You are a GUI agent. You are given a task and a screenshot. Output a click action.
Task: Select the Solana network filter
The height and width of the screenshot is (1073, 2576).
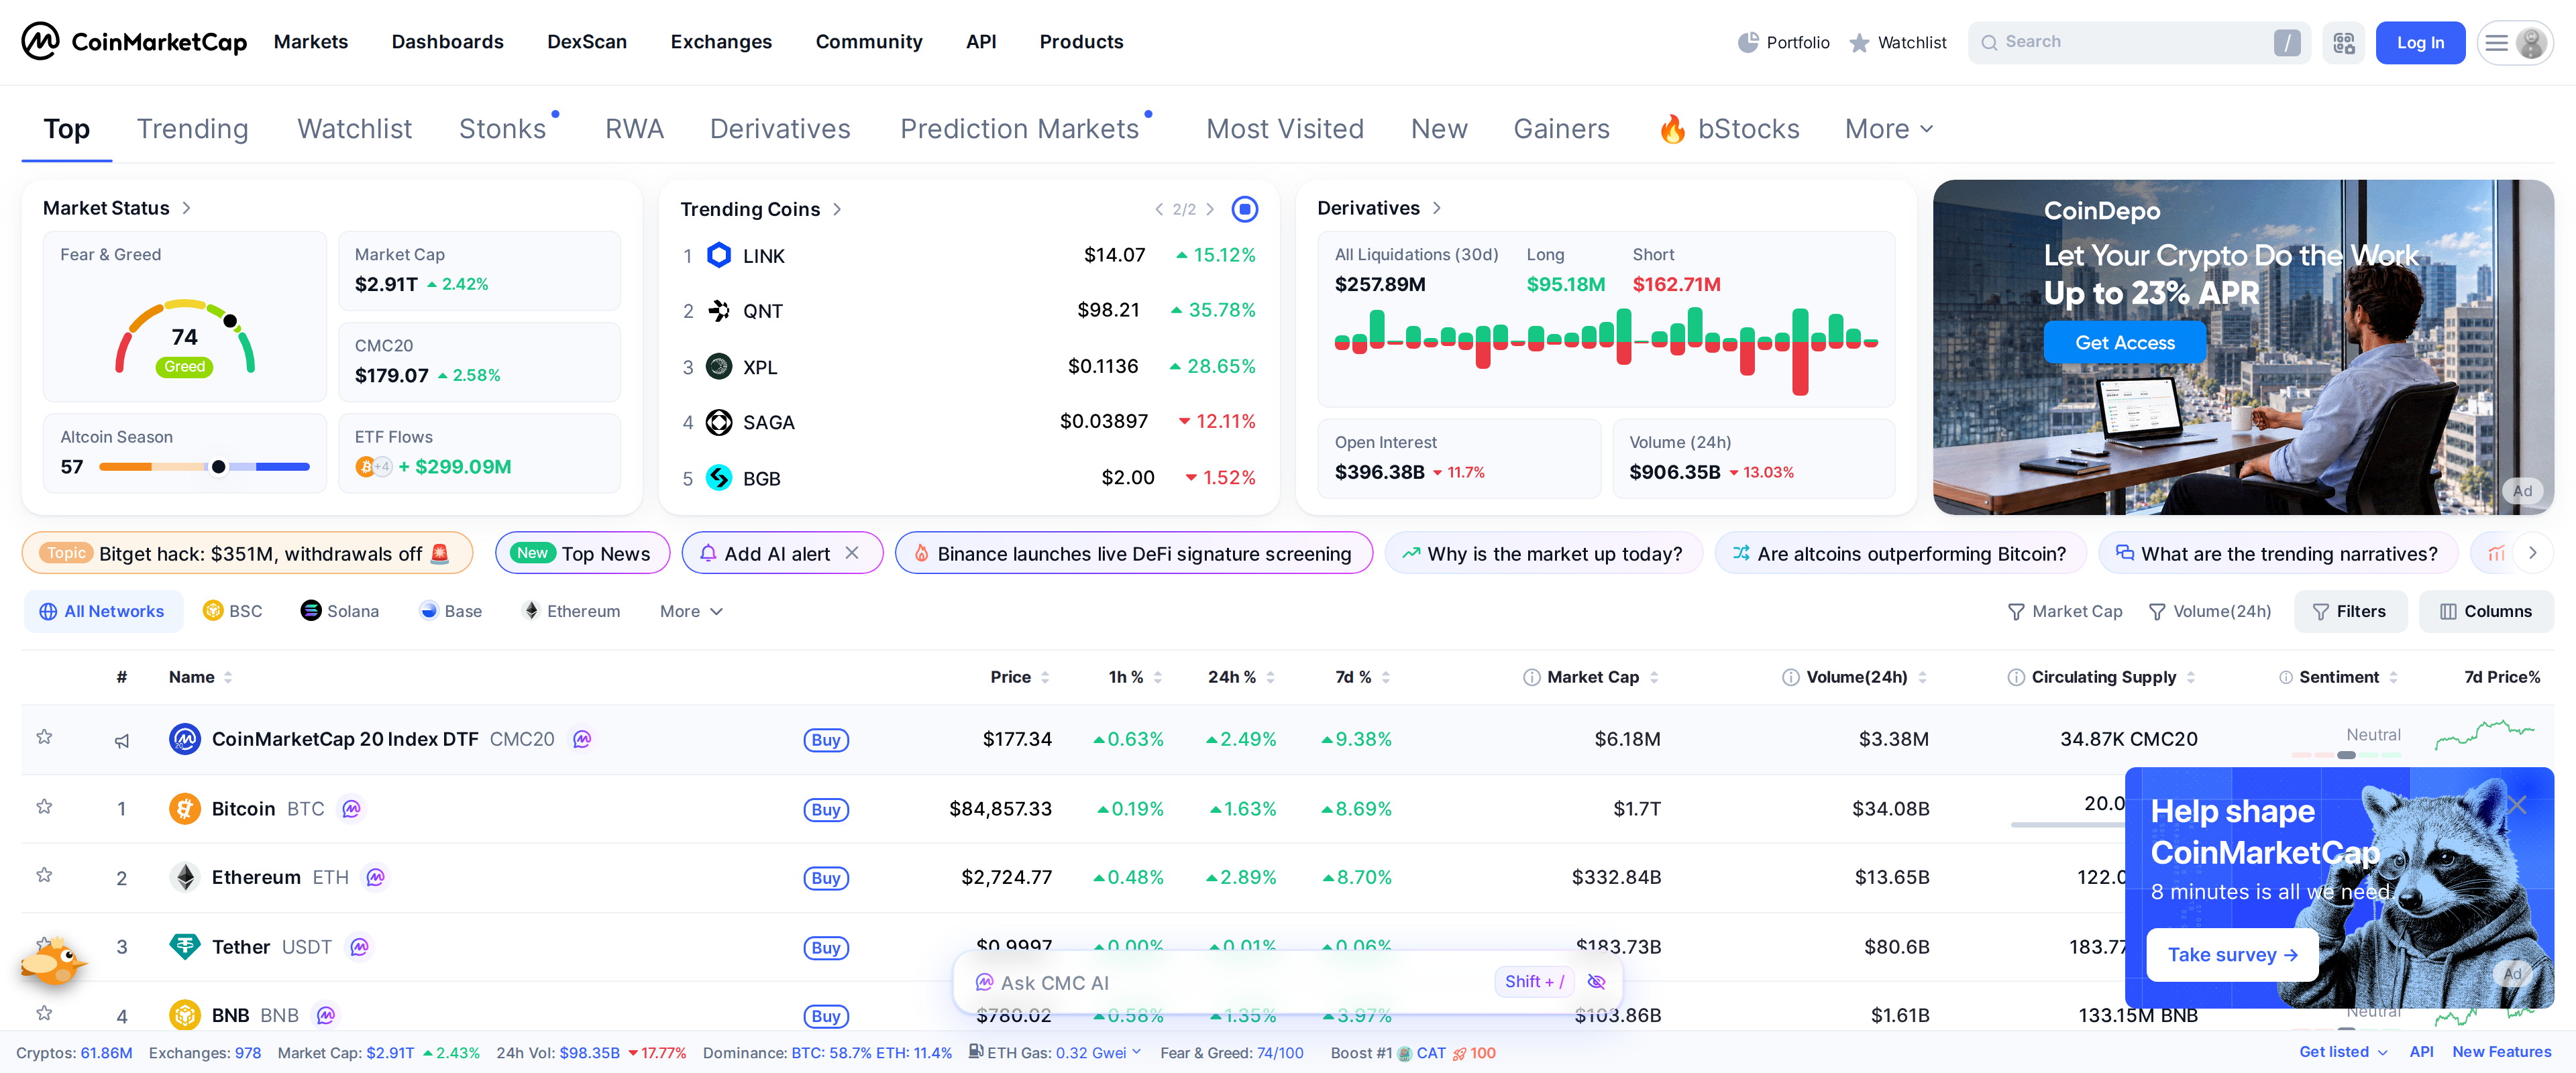click(x=340, y=611)
